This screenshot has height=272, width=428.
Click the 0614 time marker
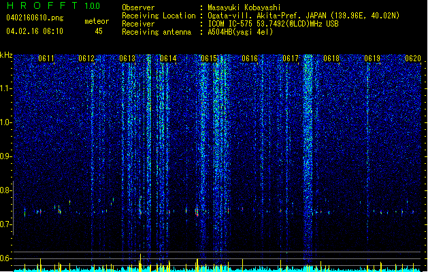[168, 58]
